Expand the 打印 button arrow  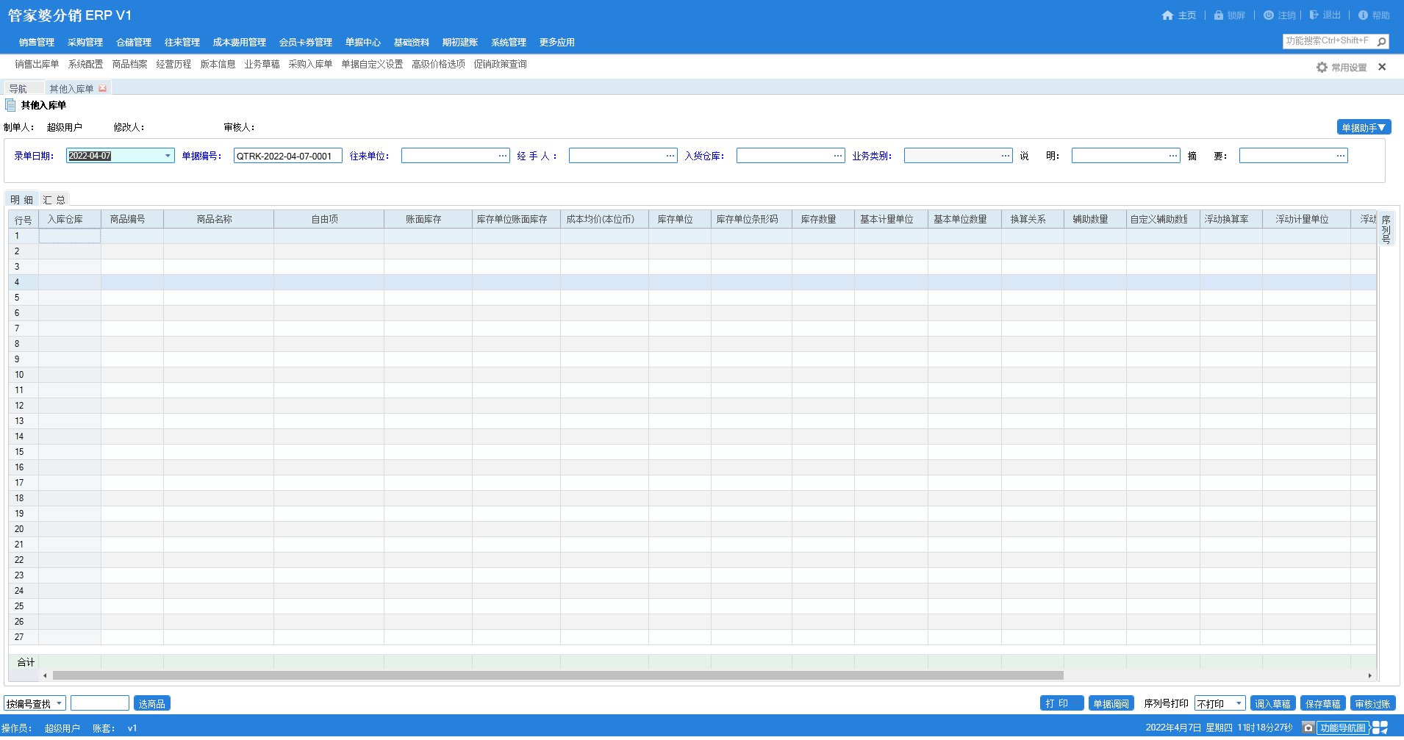tap(1078, 704)
